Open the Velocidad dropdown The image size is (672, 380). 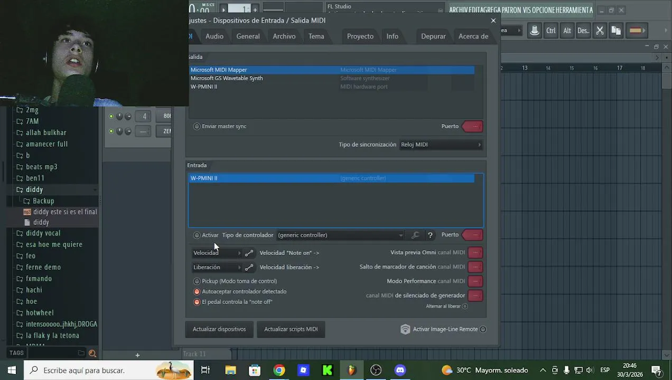pyautogui.click(x=217, y=253)
